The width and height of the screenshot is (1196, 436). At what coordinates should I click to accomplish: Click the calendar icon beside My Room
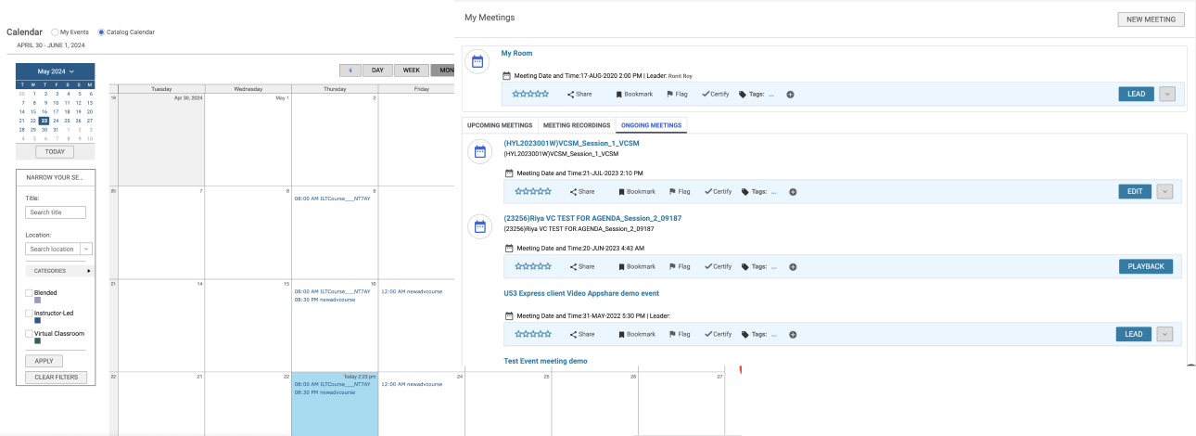[477, 62]
